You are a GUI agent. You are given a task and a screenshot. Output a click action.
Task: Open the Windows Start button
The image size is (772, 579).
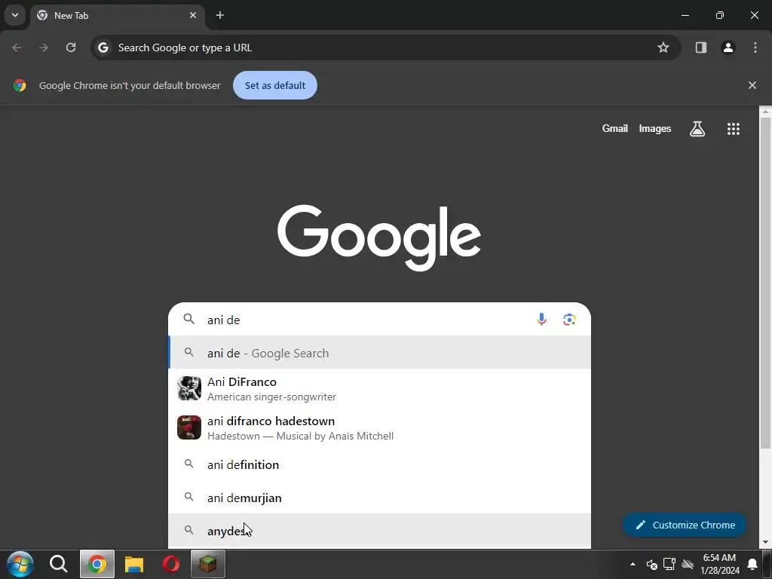pyautogui.click(x=20, y=564)
